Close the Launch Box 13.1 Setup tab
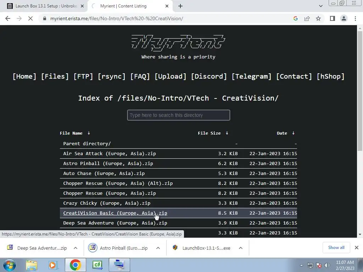 point(82,6)
